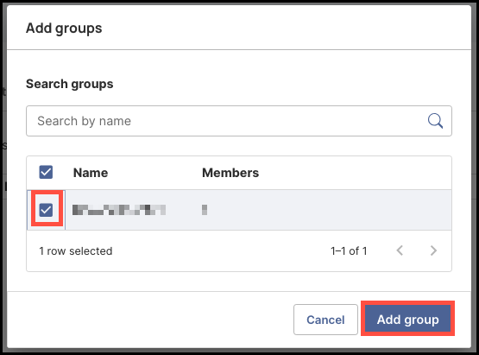This screenshot has width=479, height=355.
Task: Click the magnifying glass search icon
Action: pos(435,121)
